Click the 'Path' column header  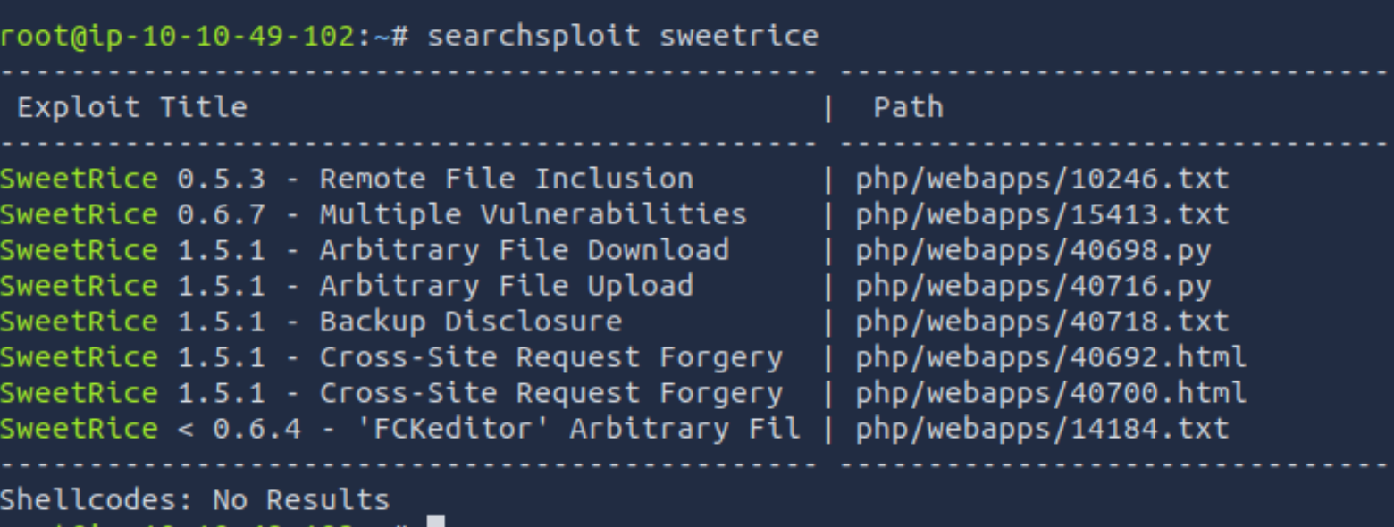click(x=908, y=107)
